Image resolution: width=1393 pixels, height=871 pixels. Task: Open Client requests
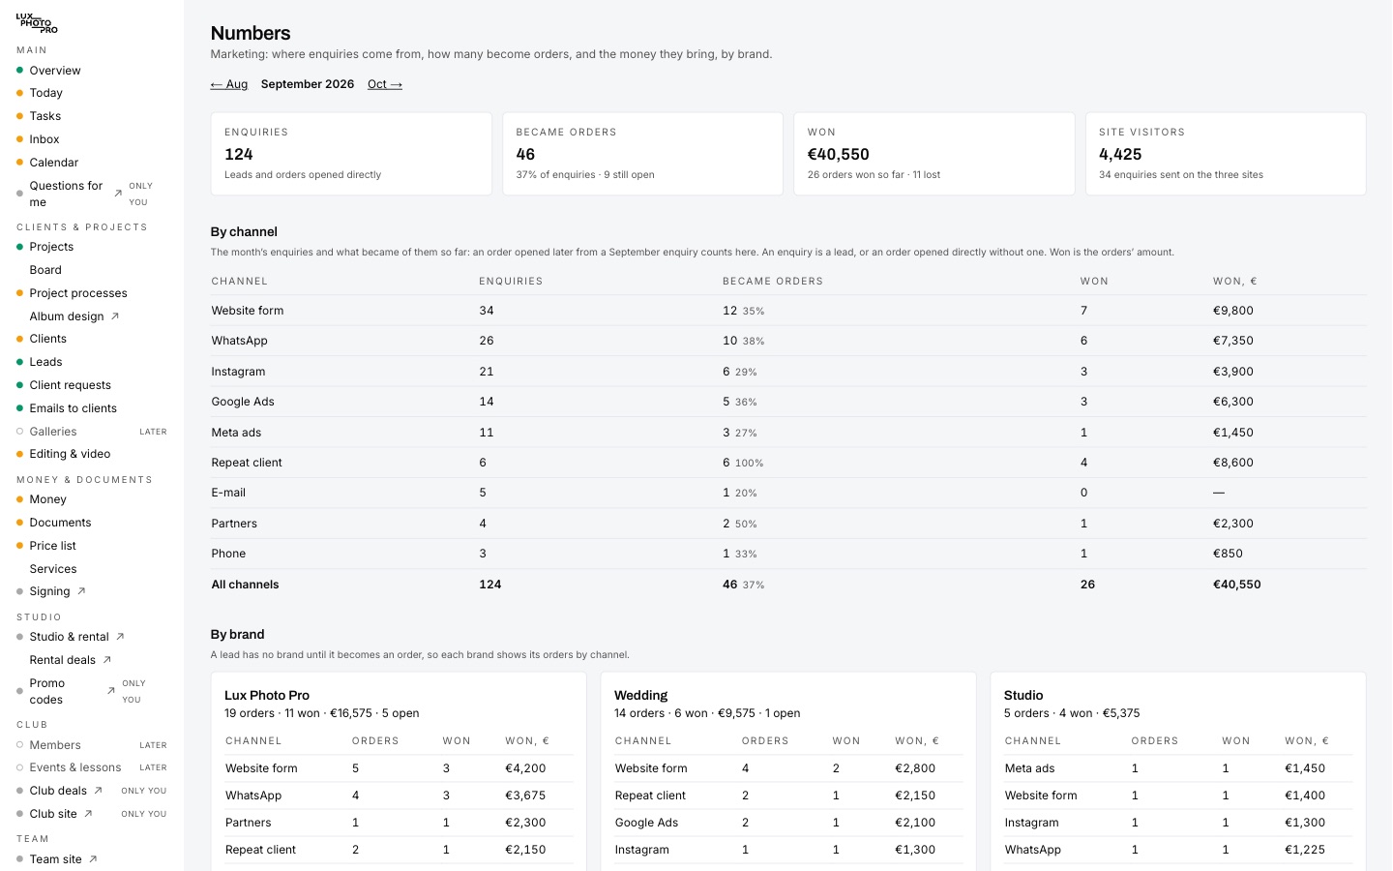click(71, 385)
